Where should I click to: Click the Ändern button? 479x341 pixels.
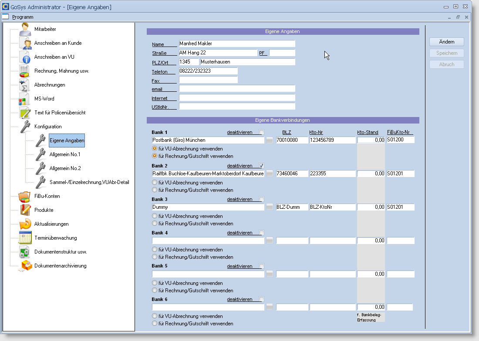[x=446, y=42]
